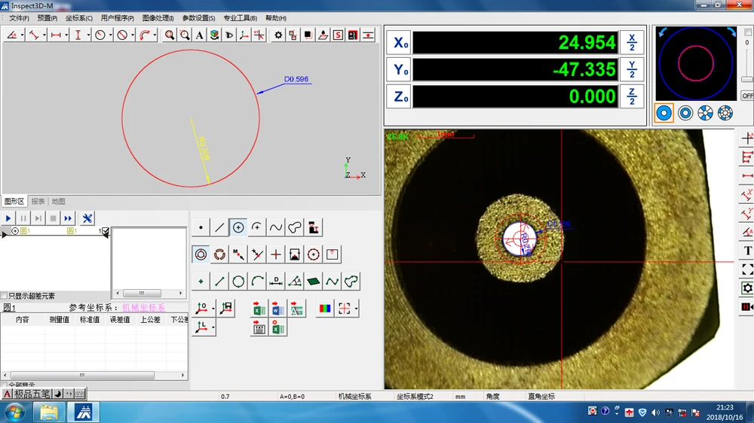This screenshot has width=754, height=423.
Task: Click the X0 zero-reset button
Action: point(399,43)
